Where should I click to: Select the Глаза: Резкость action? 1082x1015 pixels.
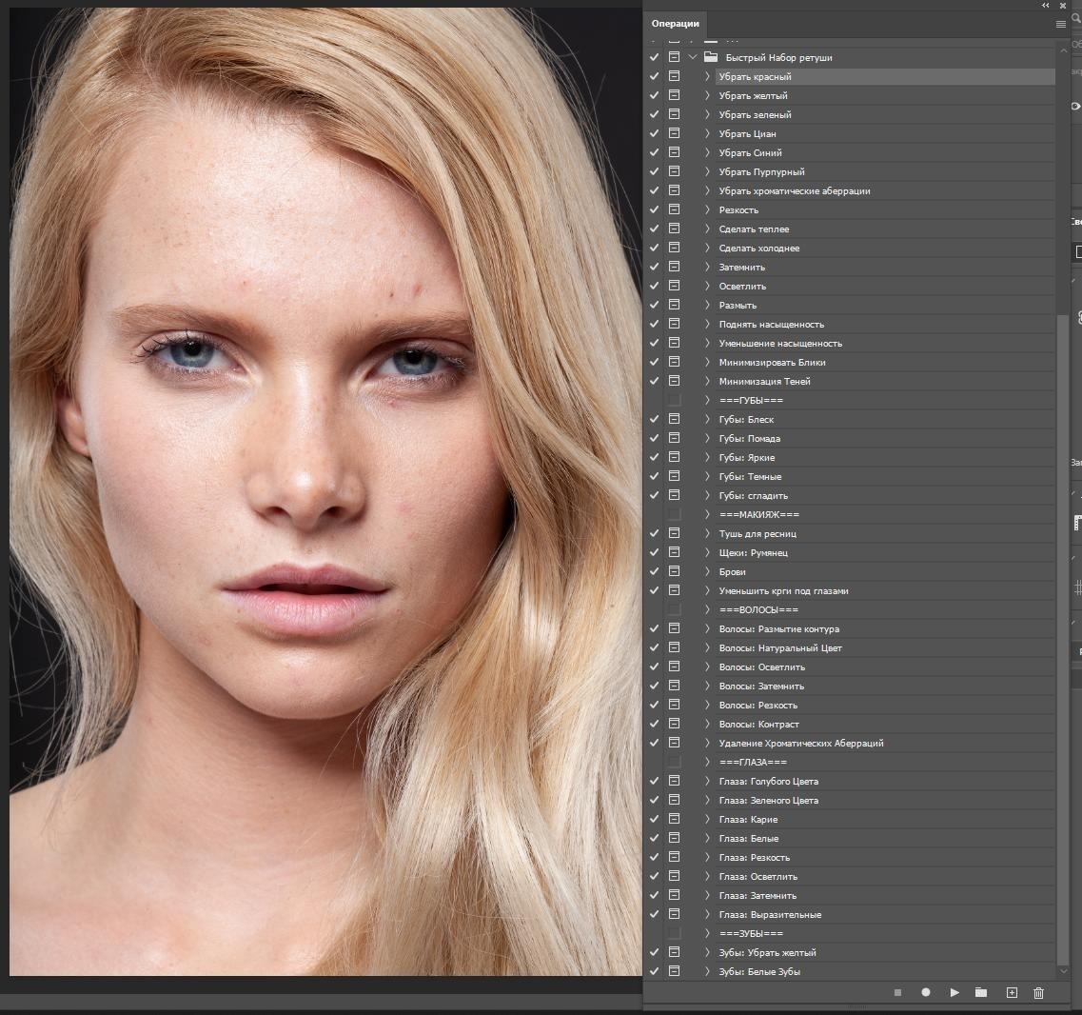pyautogui.click(x=885, y=857)
